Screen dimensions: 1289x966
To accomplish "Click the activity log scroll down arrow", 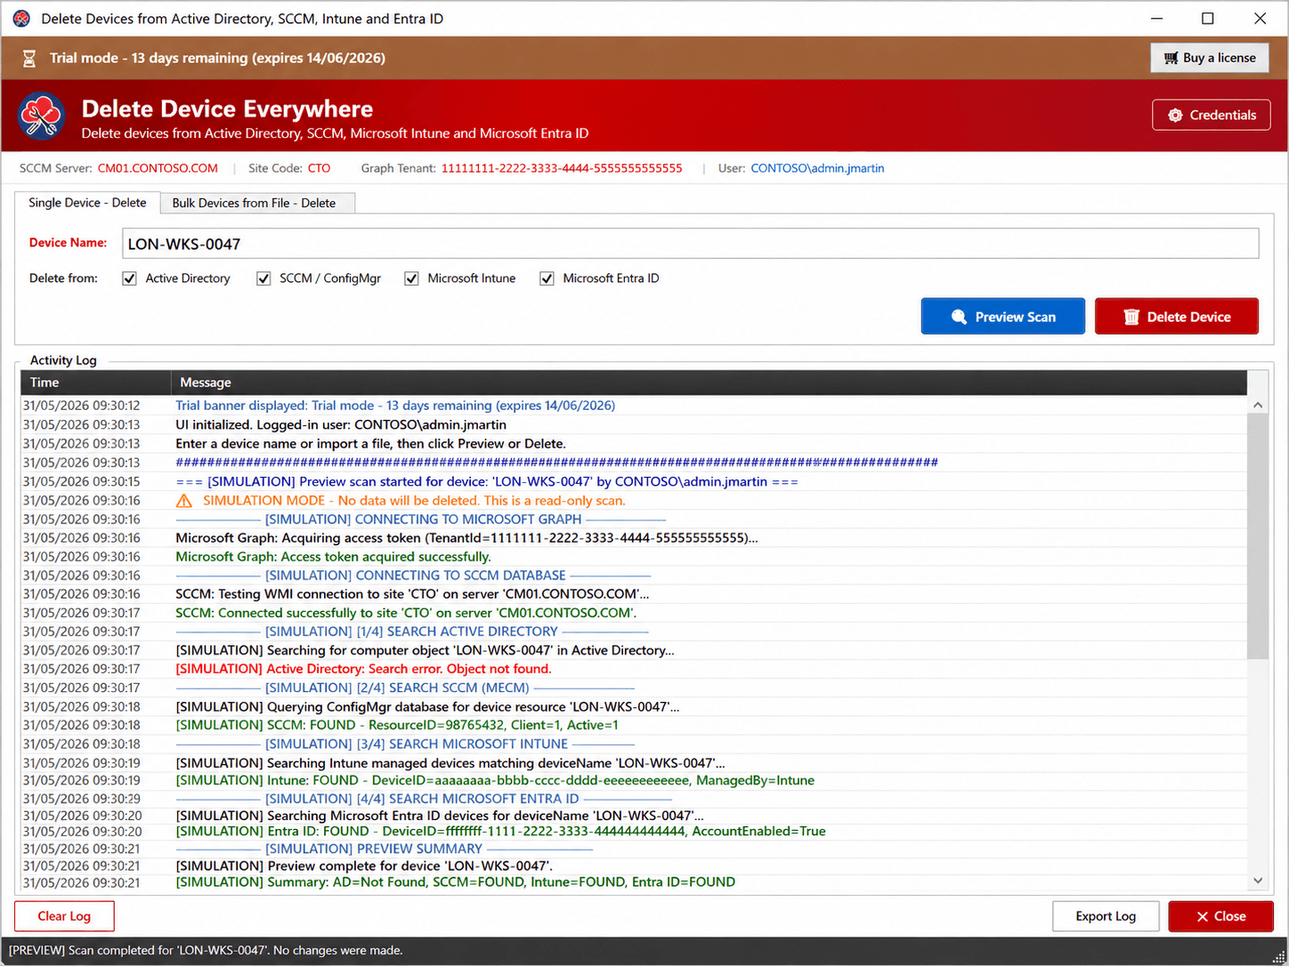I will tap(1258, 881).
